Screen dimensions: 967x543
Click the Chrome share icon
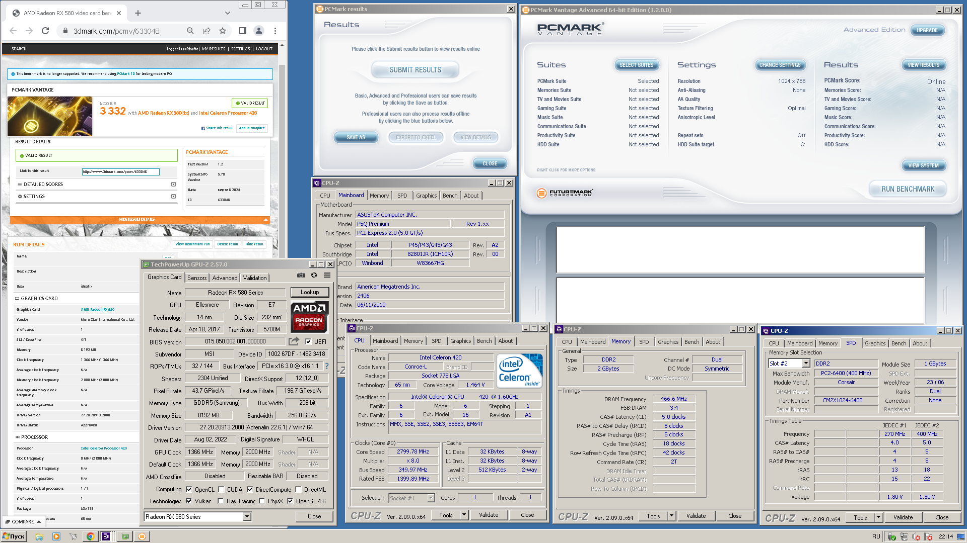click(x=206, y=31)
